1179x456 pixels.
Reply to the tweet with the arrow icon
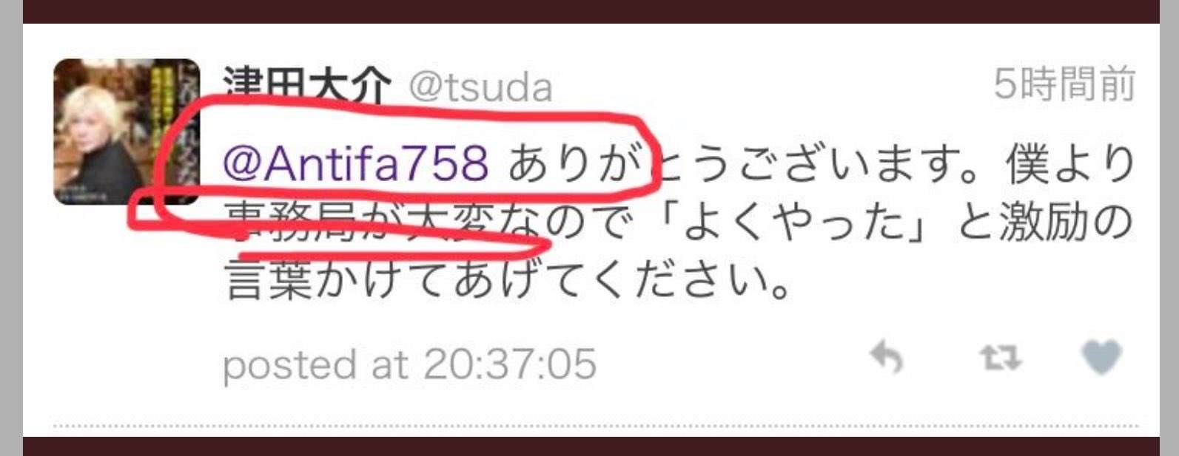887,359
